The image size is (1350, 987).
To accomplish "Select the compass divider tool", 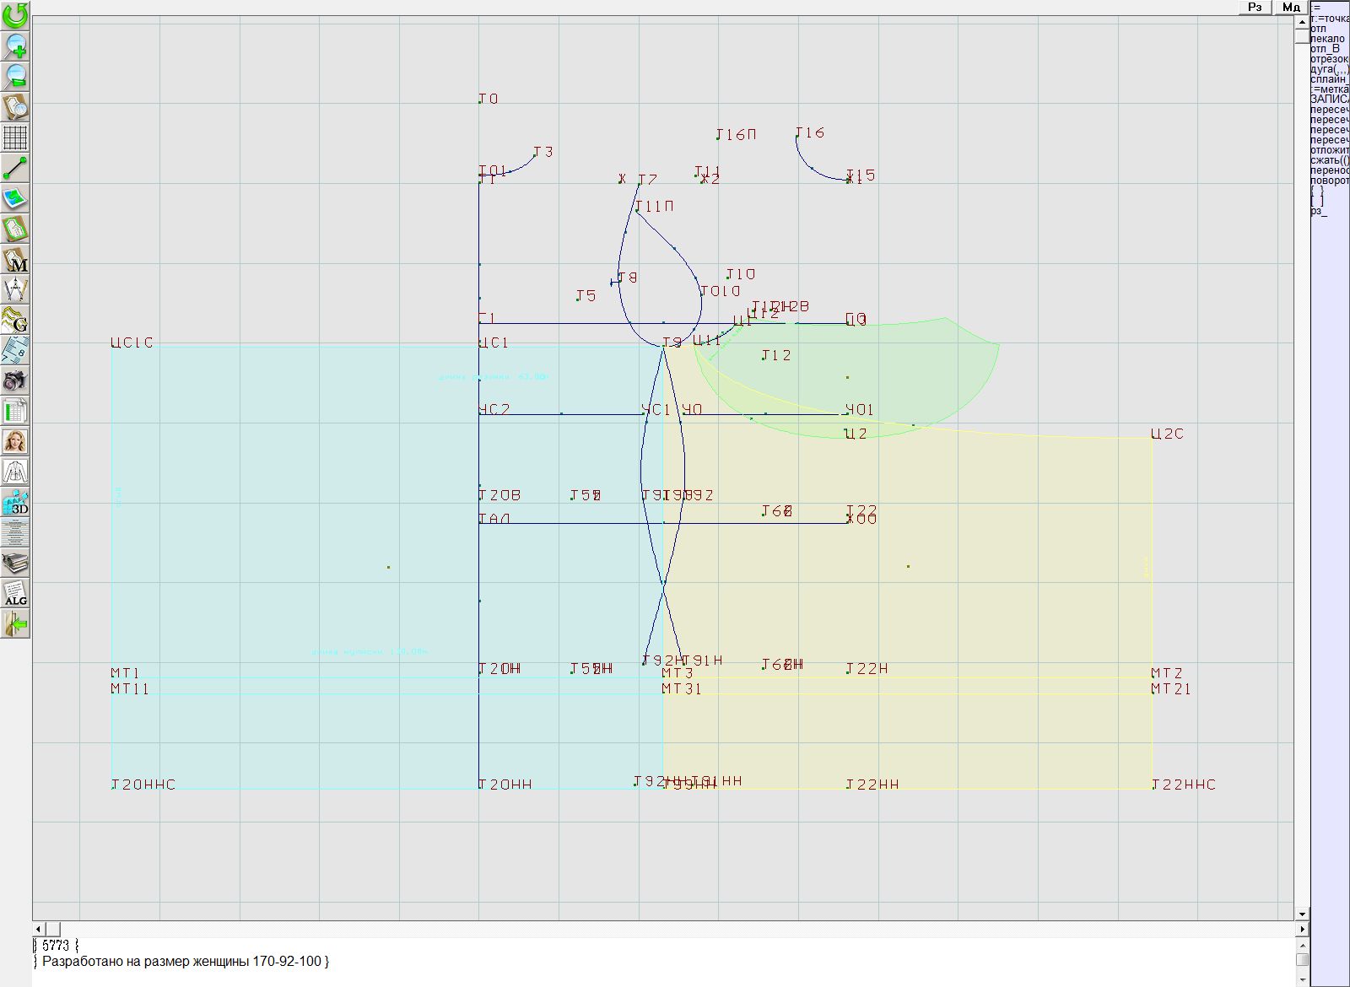I will coord(15,289).
